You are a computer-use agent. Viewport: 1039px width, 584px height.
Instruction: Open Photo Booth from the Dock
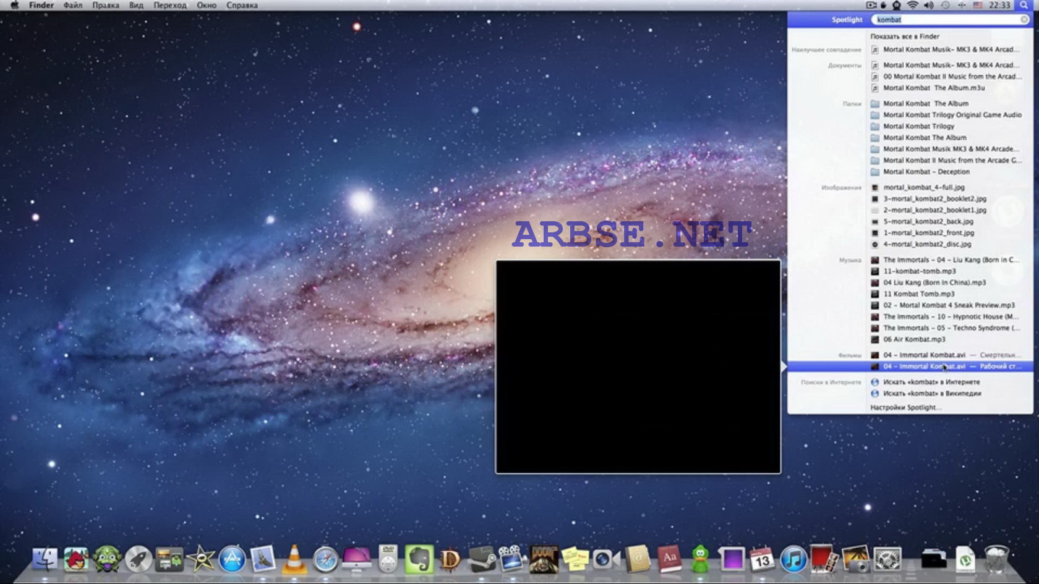point(824,559)
